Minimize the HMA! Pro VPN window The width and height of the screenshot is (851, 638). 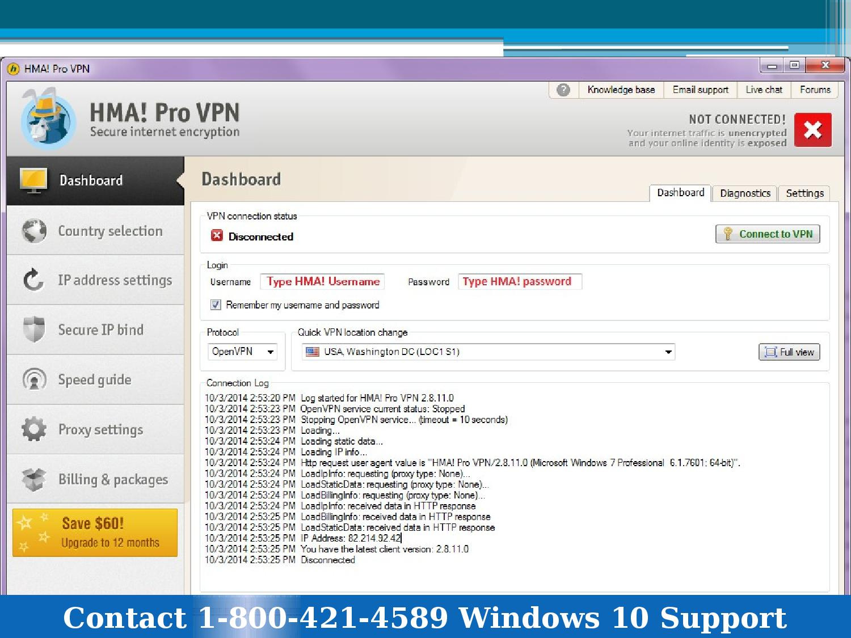(772, 66)
